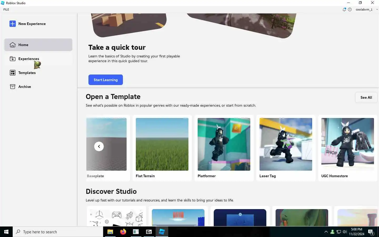Open the Flat Terrain template thumbnail
Screen dimensions: 379x237
[x=162, y=144]
